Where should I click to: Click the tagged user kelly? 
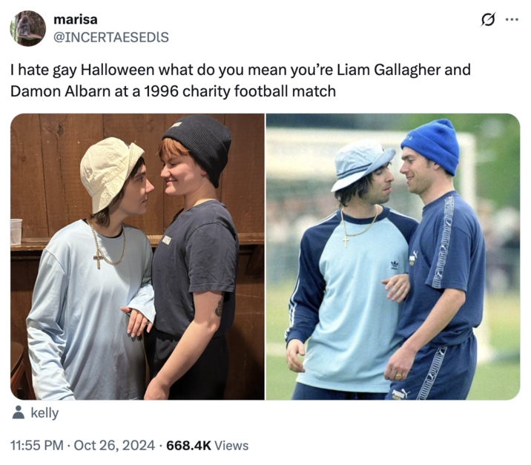[44, 413]
